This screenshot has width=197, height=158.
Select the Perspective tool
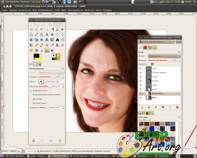click(x=47, y=40)
